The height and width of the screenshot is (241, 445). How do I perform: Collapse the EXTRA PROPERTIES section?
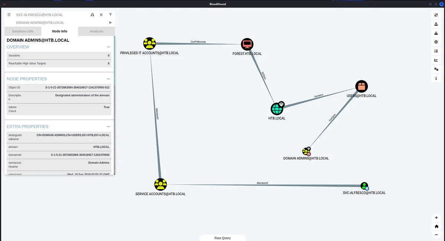[x=108, y=127]
